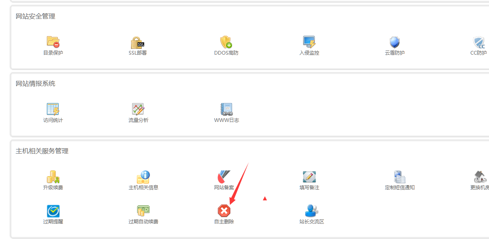
Task: Open 主机相关信息 info icon
Action: click(143, 177)
